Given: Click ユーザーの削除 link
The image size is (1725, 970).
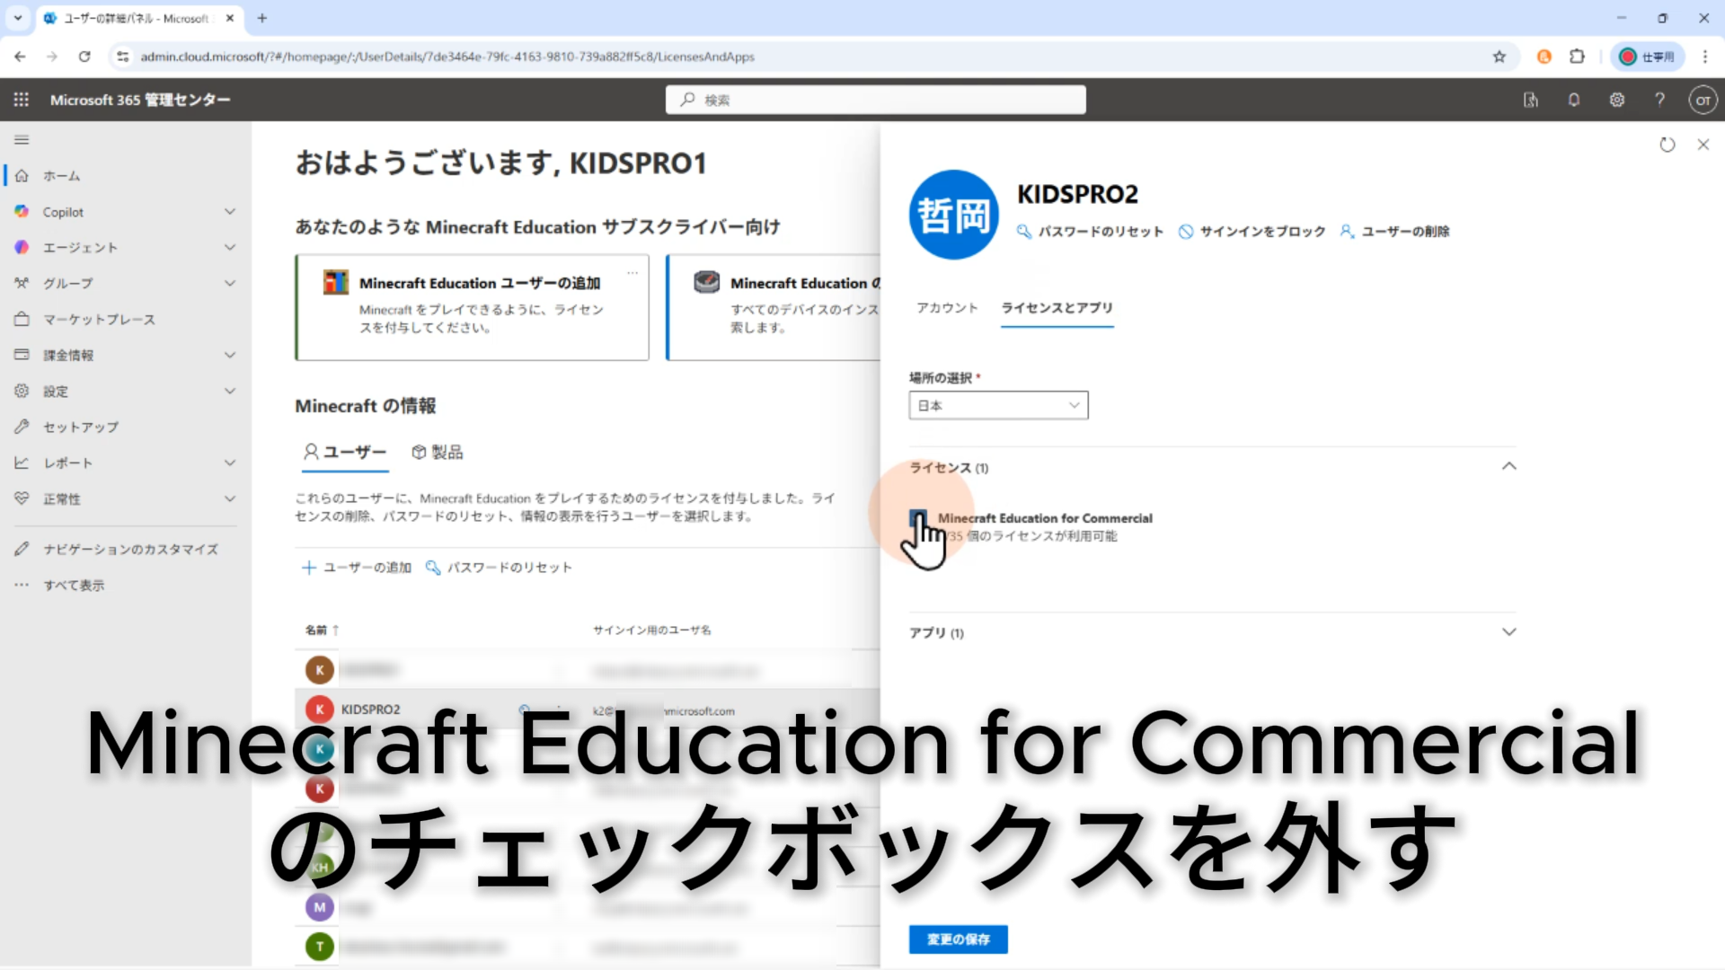Looking at the screenshot, I should pyautogui.click(x=1404, y=232).
